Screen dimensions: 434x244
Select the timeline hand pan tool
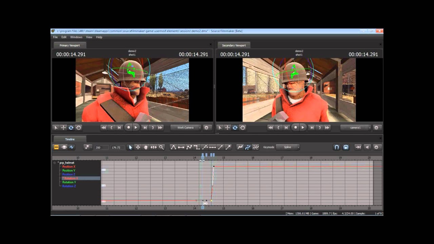(146, 147)
